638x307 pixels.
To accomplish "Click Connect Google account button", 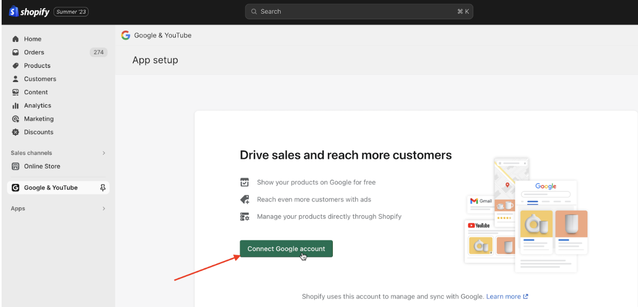I will pos(286,249).
